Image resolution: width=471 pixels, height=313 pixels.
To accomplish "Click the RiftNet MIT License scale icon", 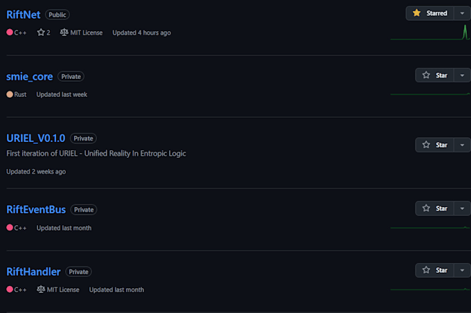I will [64, 33].
